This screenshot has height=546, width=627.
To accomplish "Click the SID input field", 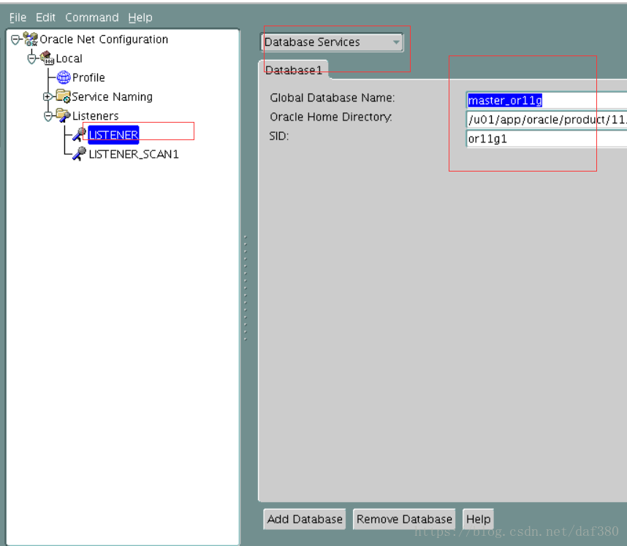I will click(547, 138).
